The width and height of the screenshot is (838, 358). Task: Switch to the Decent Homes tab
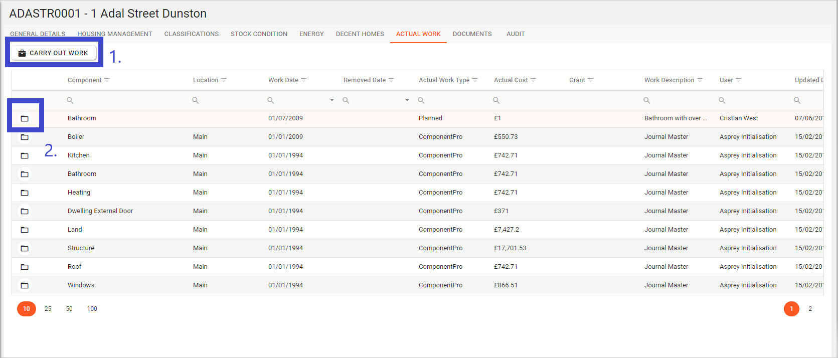tap(360, 34)
